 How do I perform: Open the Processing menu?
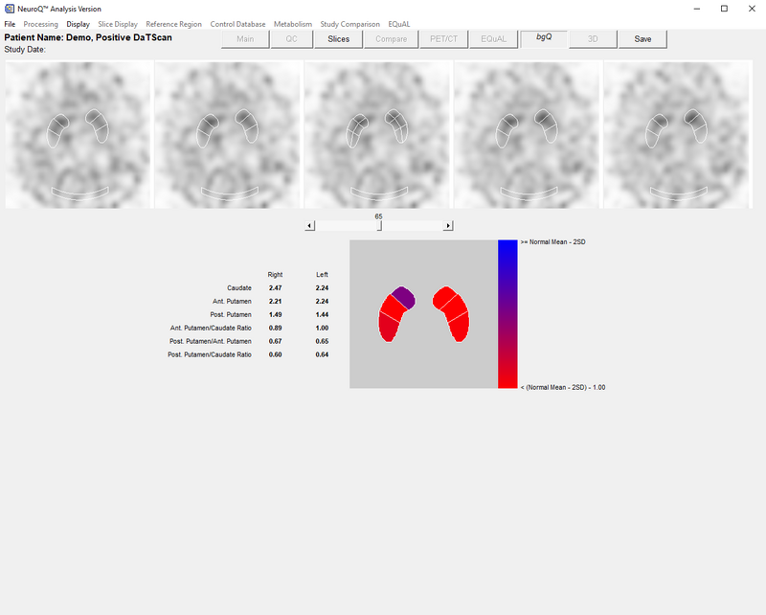[40, 23]
